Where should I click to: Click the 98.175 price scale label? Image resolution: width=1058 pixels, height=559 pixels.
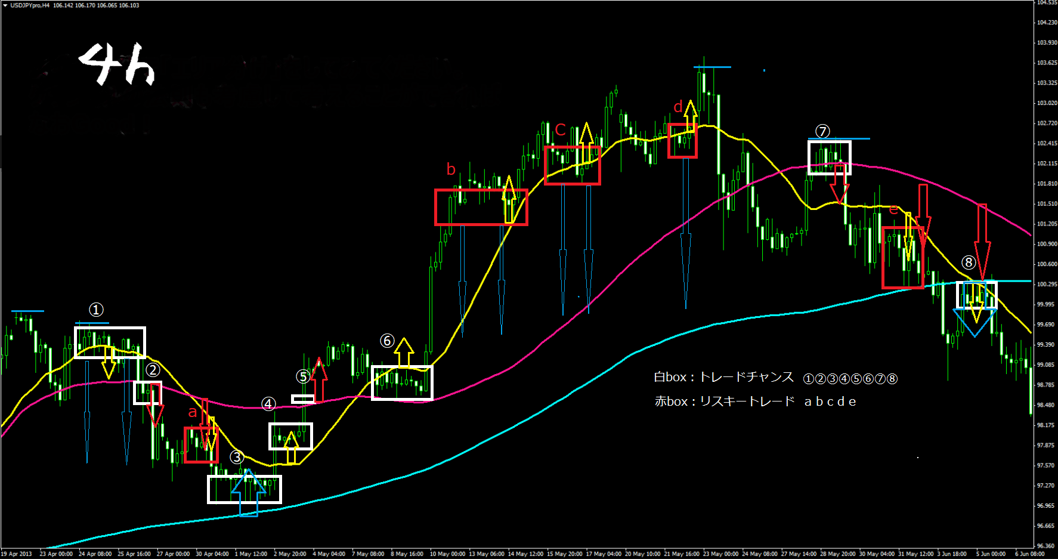[x=1045, y=425]
